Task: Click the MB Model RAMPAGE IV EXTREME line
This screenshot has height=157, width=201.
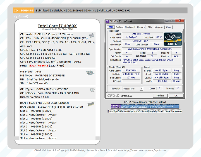Action: click(x=42, y=75)
